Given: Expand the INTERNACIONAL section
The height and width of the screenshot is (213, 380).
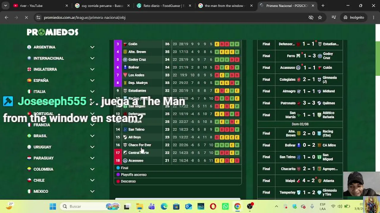Looking at the screenshot, I should point(92,58).
